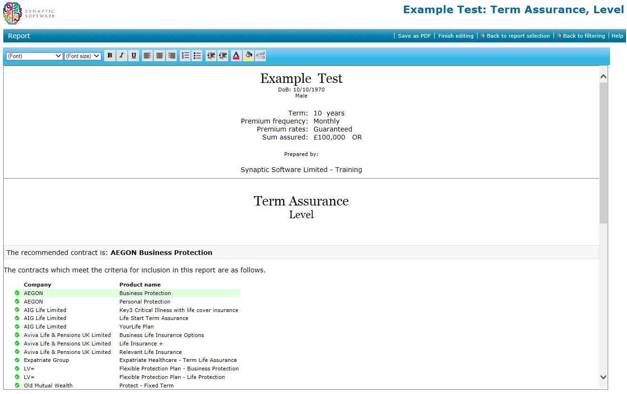
Task: Click the green tick beside AEGON Personal Protection
Action: coord(17,302)
